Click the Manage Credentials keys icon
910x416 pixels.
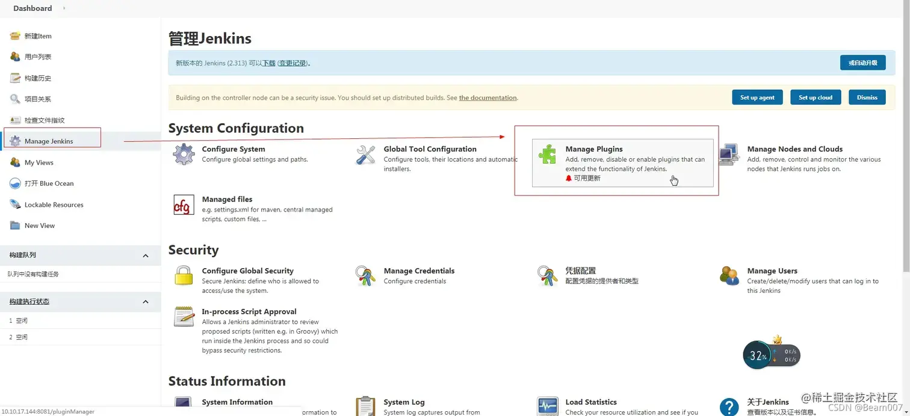coord(365,276)
